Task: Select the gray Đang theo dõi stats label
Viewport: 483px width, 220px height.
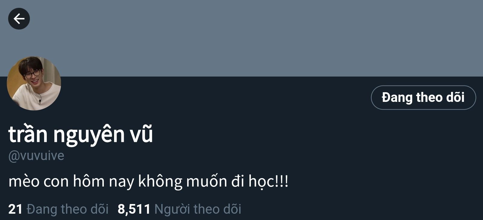Action: point(68,209)
